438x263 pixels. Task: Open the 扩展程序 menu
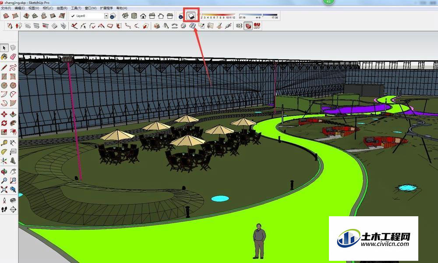tap(106, 8)
